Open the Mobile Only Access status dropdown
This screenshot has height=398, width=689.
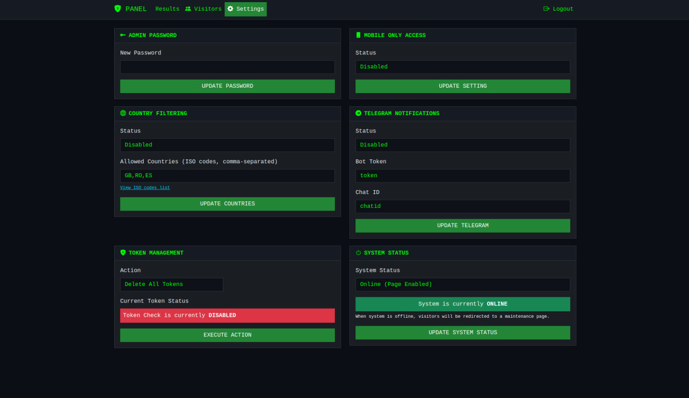click(463, 67)
